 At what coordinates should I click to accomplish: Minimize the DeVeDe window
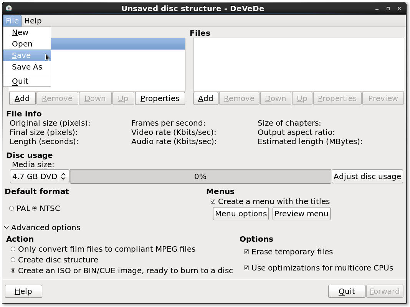pos(377,8)
